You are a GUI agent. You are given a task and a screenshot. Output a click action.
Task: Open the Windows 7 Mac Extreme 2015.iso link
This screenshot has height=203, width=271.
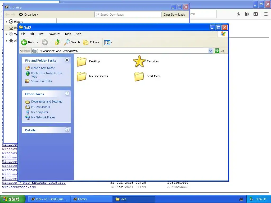tap(34, 183)
